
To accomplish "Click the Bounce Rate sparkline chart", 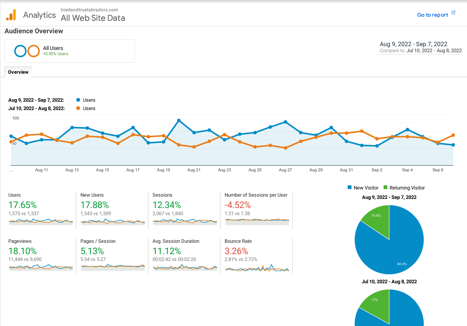I will (257, 268).
